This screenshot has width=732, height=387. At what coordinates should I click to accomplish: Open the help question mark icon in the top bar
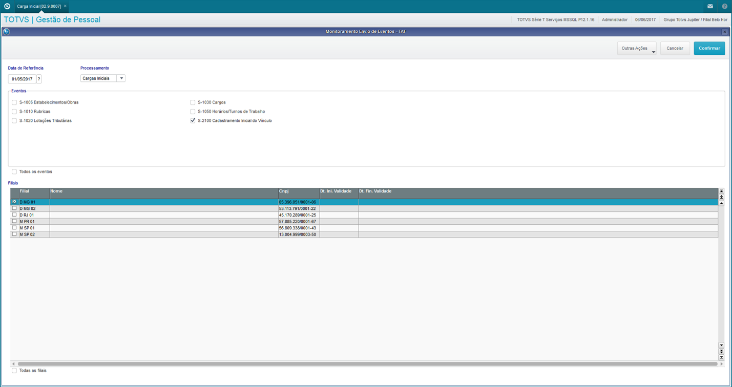[724, 6]
